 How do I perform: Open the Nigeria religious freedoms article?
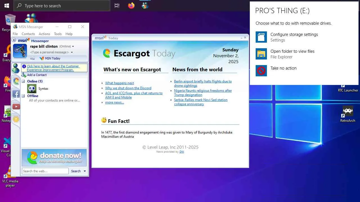click(203, 93)
